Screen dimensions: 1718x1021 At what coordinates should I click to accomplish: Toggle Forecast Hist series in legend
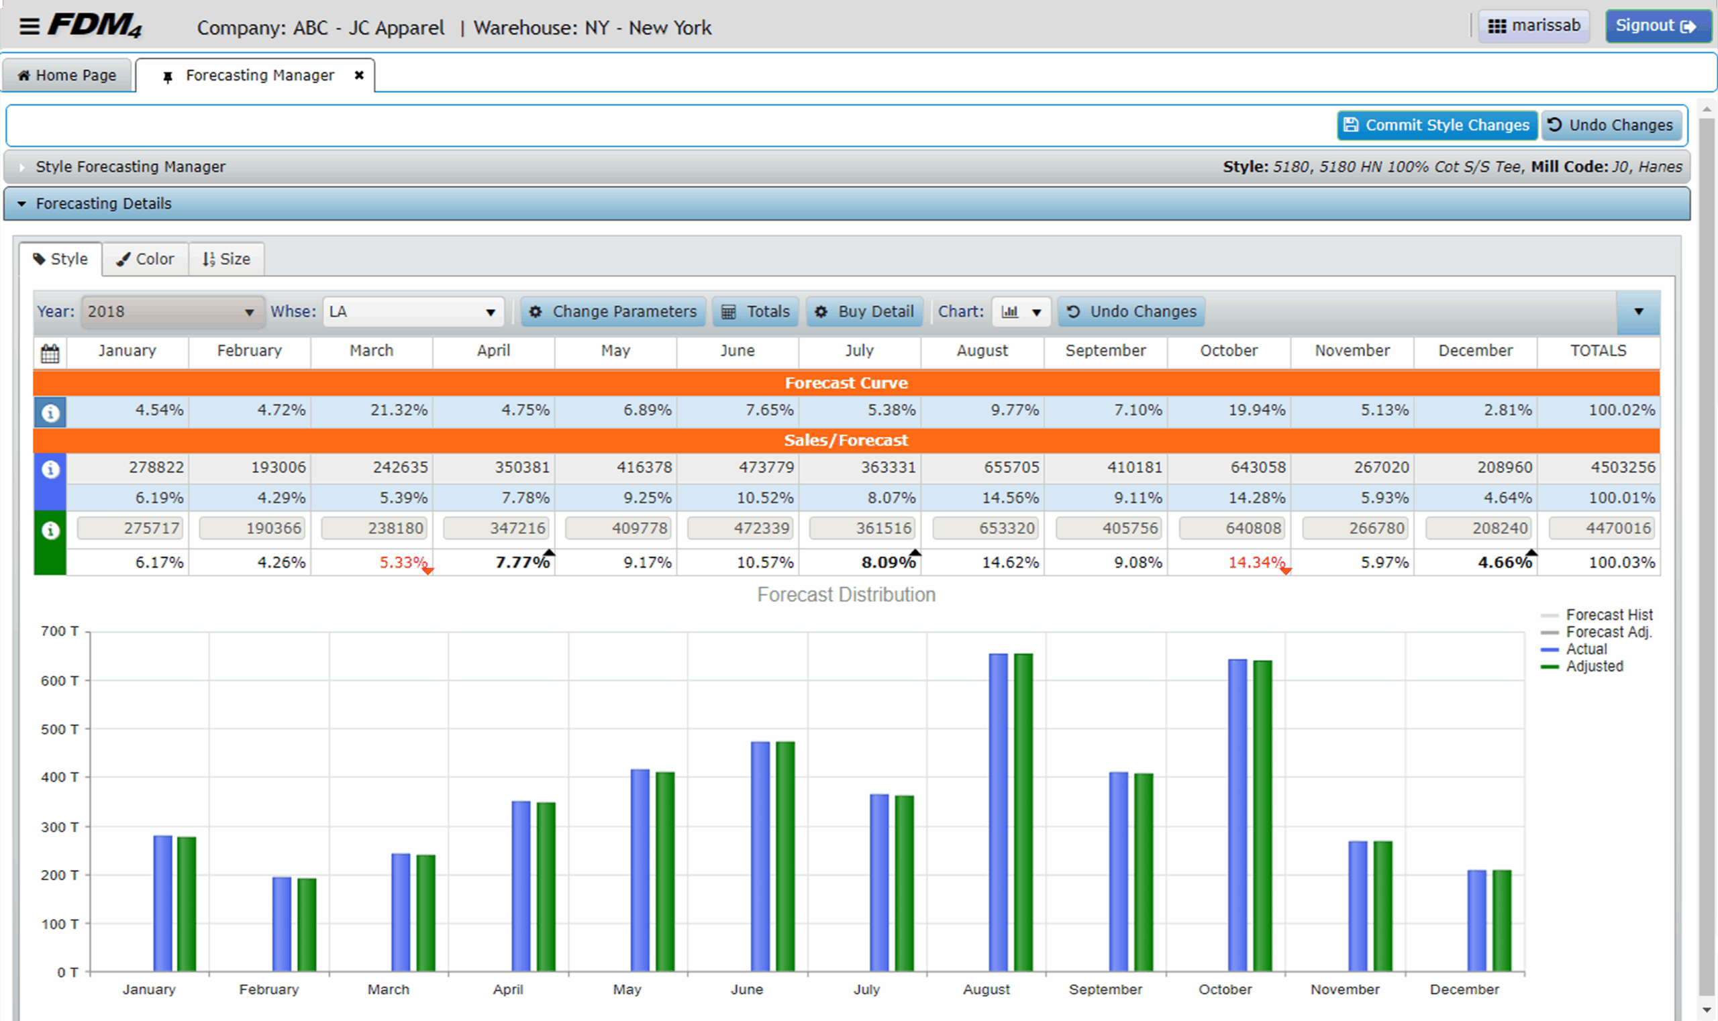click(1608, 615)
